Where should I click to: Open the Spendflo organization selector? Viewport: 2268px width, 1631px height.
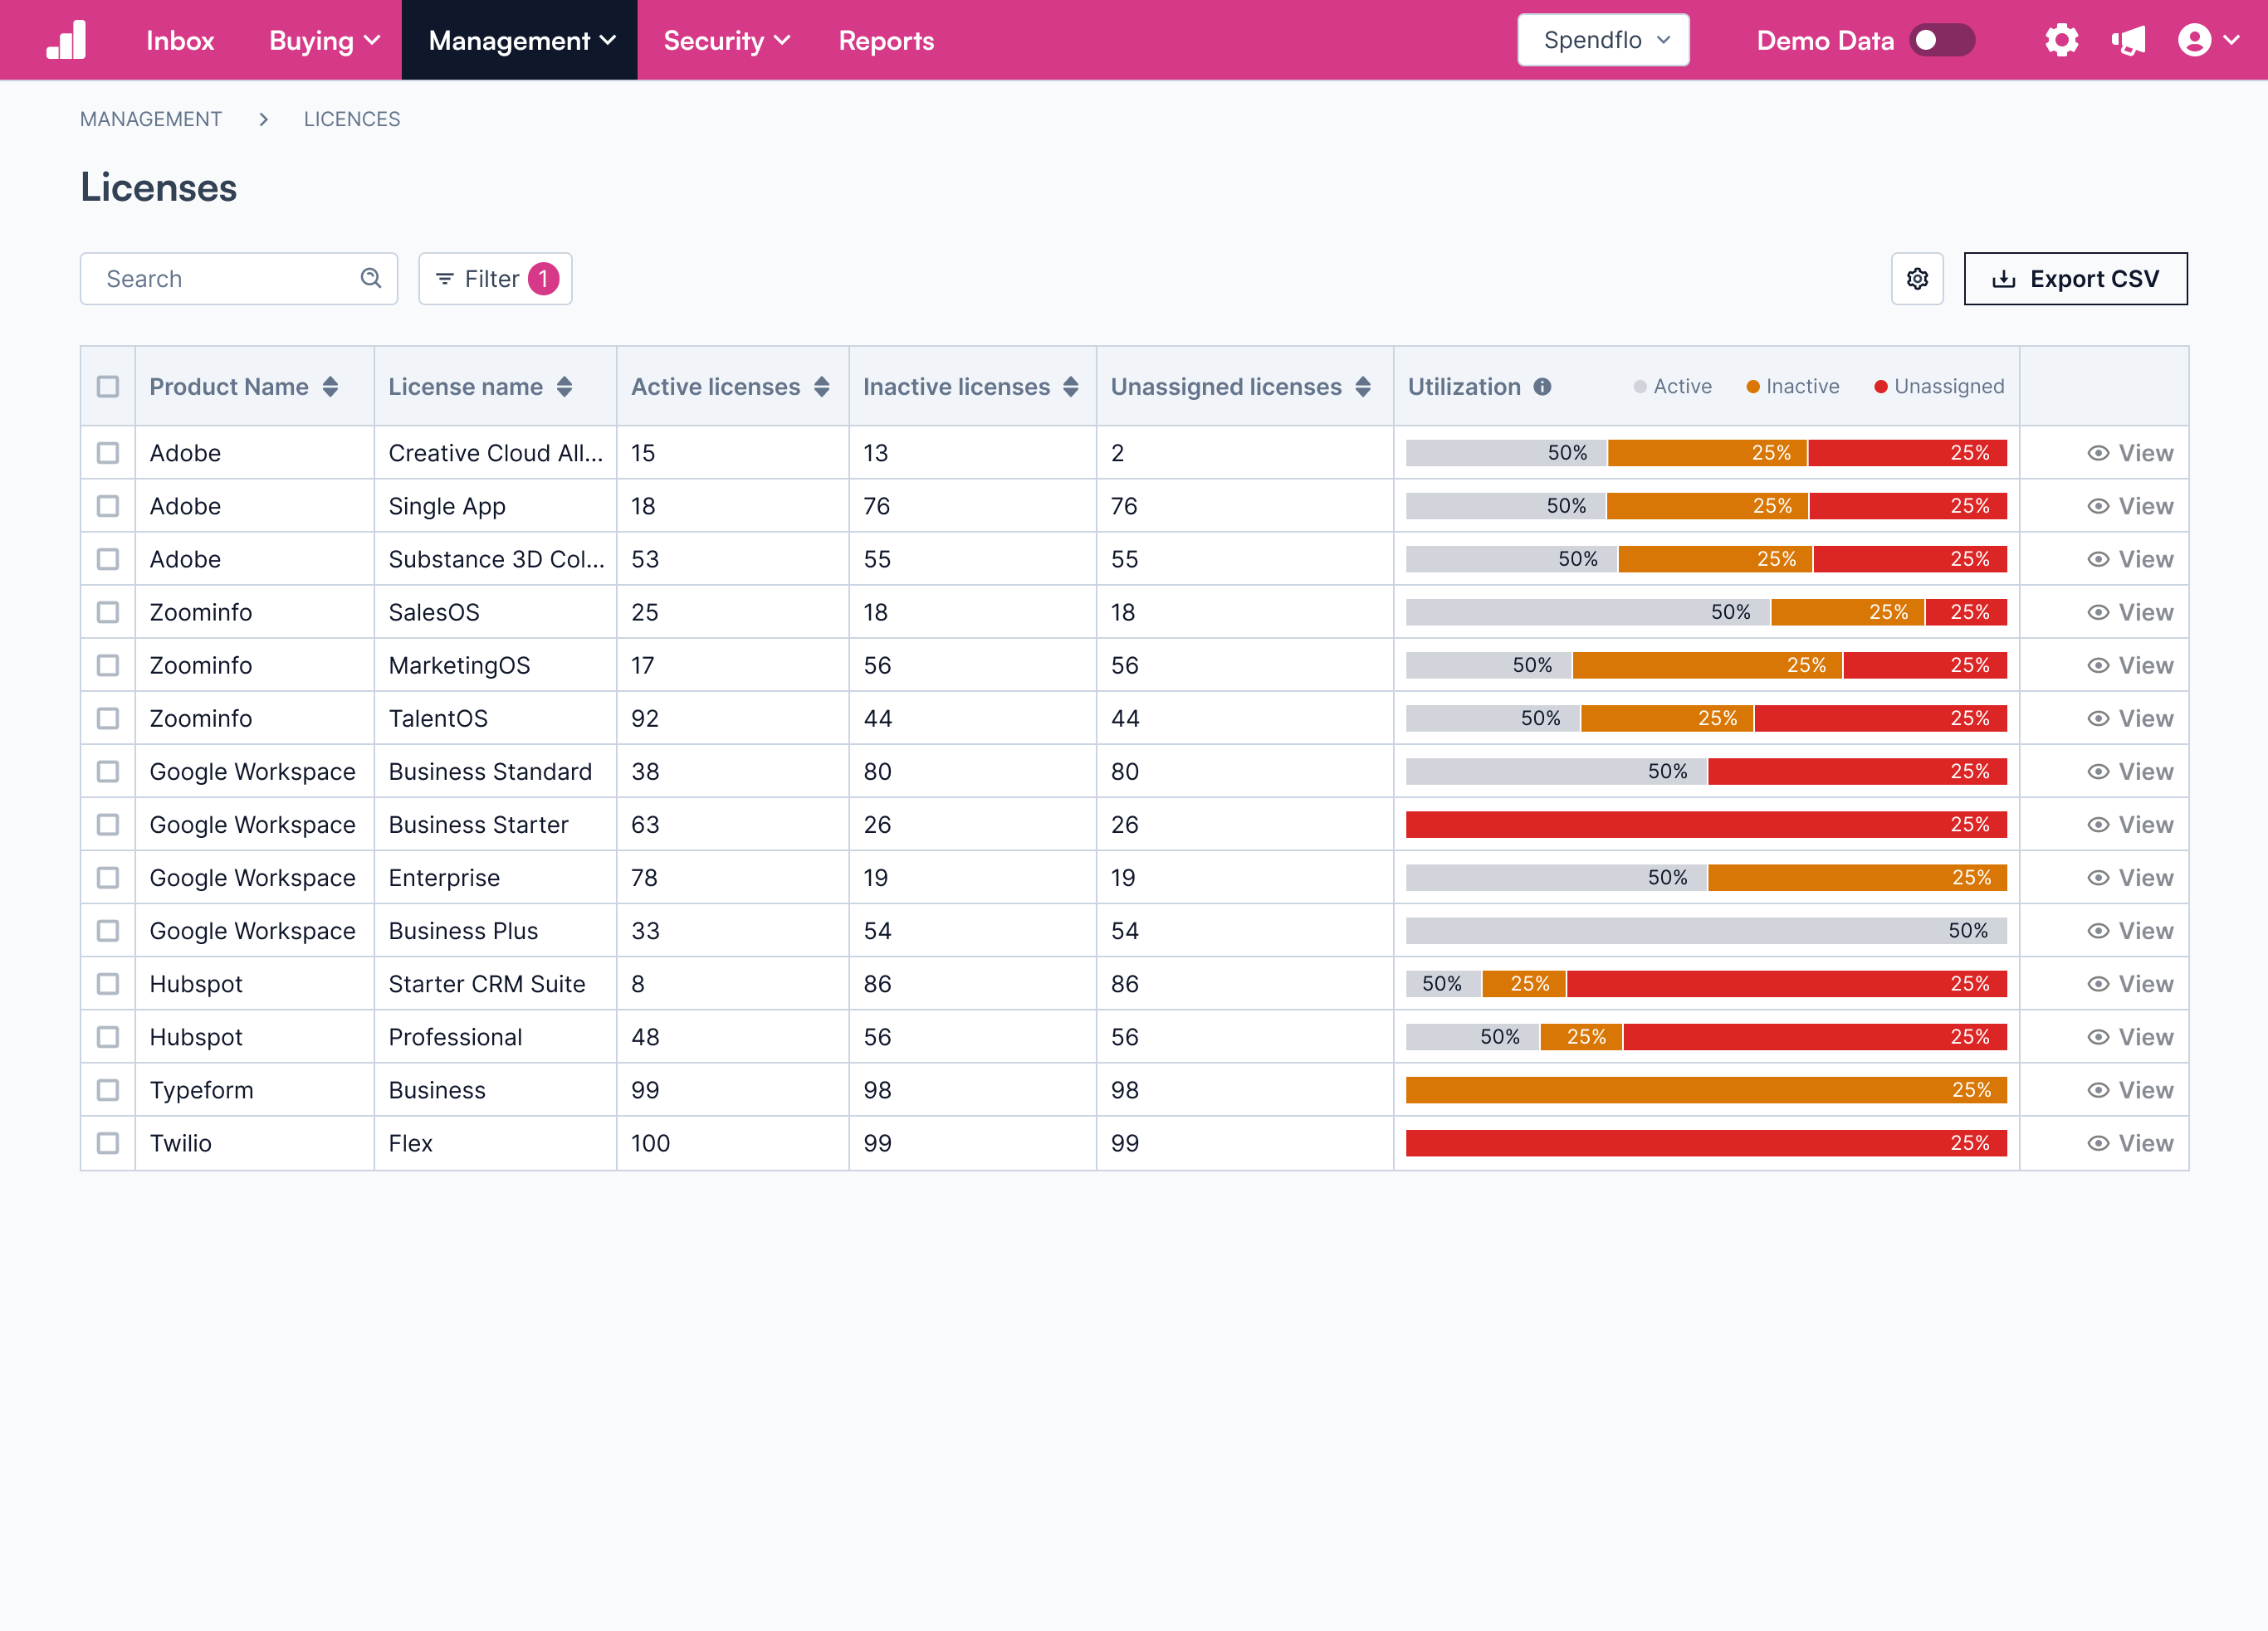click(x=1603, y=40)
